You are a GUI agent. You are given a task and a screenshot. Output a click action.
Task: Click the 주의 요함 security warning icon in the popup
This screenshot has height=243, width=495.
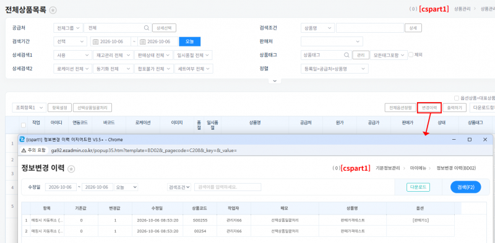[24, 150]
